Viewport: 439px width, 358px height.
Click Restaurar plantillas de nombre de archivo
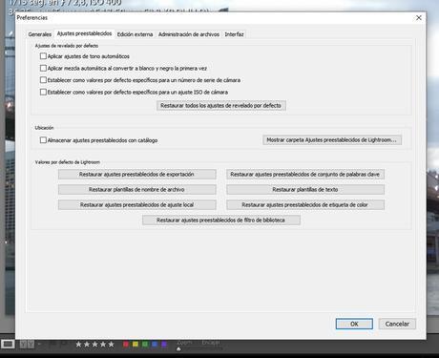click(137, 190)
